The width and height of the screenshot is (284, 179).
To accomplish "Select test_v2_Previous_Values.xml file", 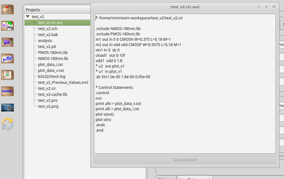I will tap(63, 82).
